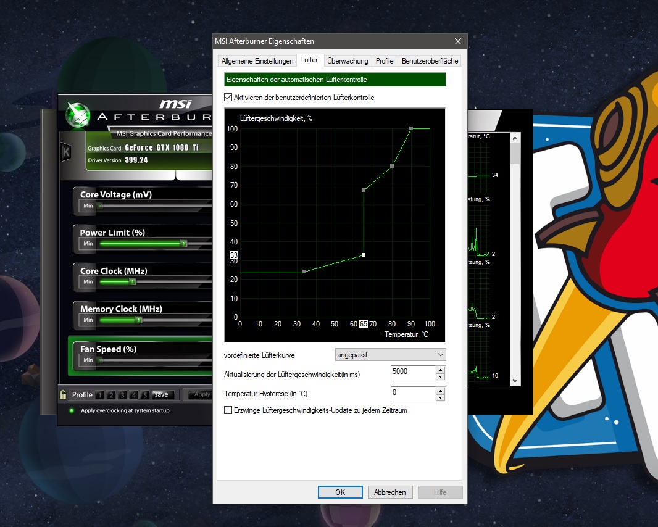Decrease Temperatur Hysterese with down arrow
658x527 pixels.
440,398
